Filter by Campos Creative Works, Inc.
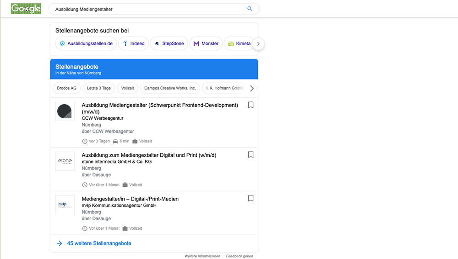 click(x=170, y=88)
